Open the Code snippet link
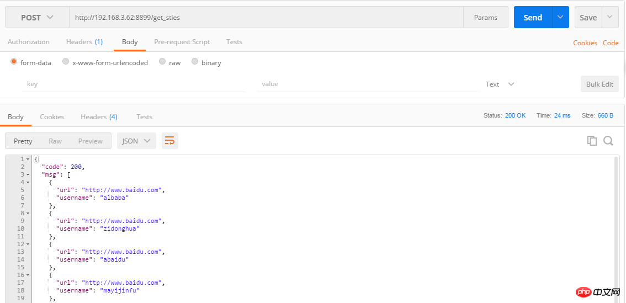626x303 pixels. pyautogui.click(x=611, y=43)
